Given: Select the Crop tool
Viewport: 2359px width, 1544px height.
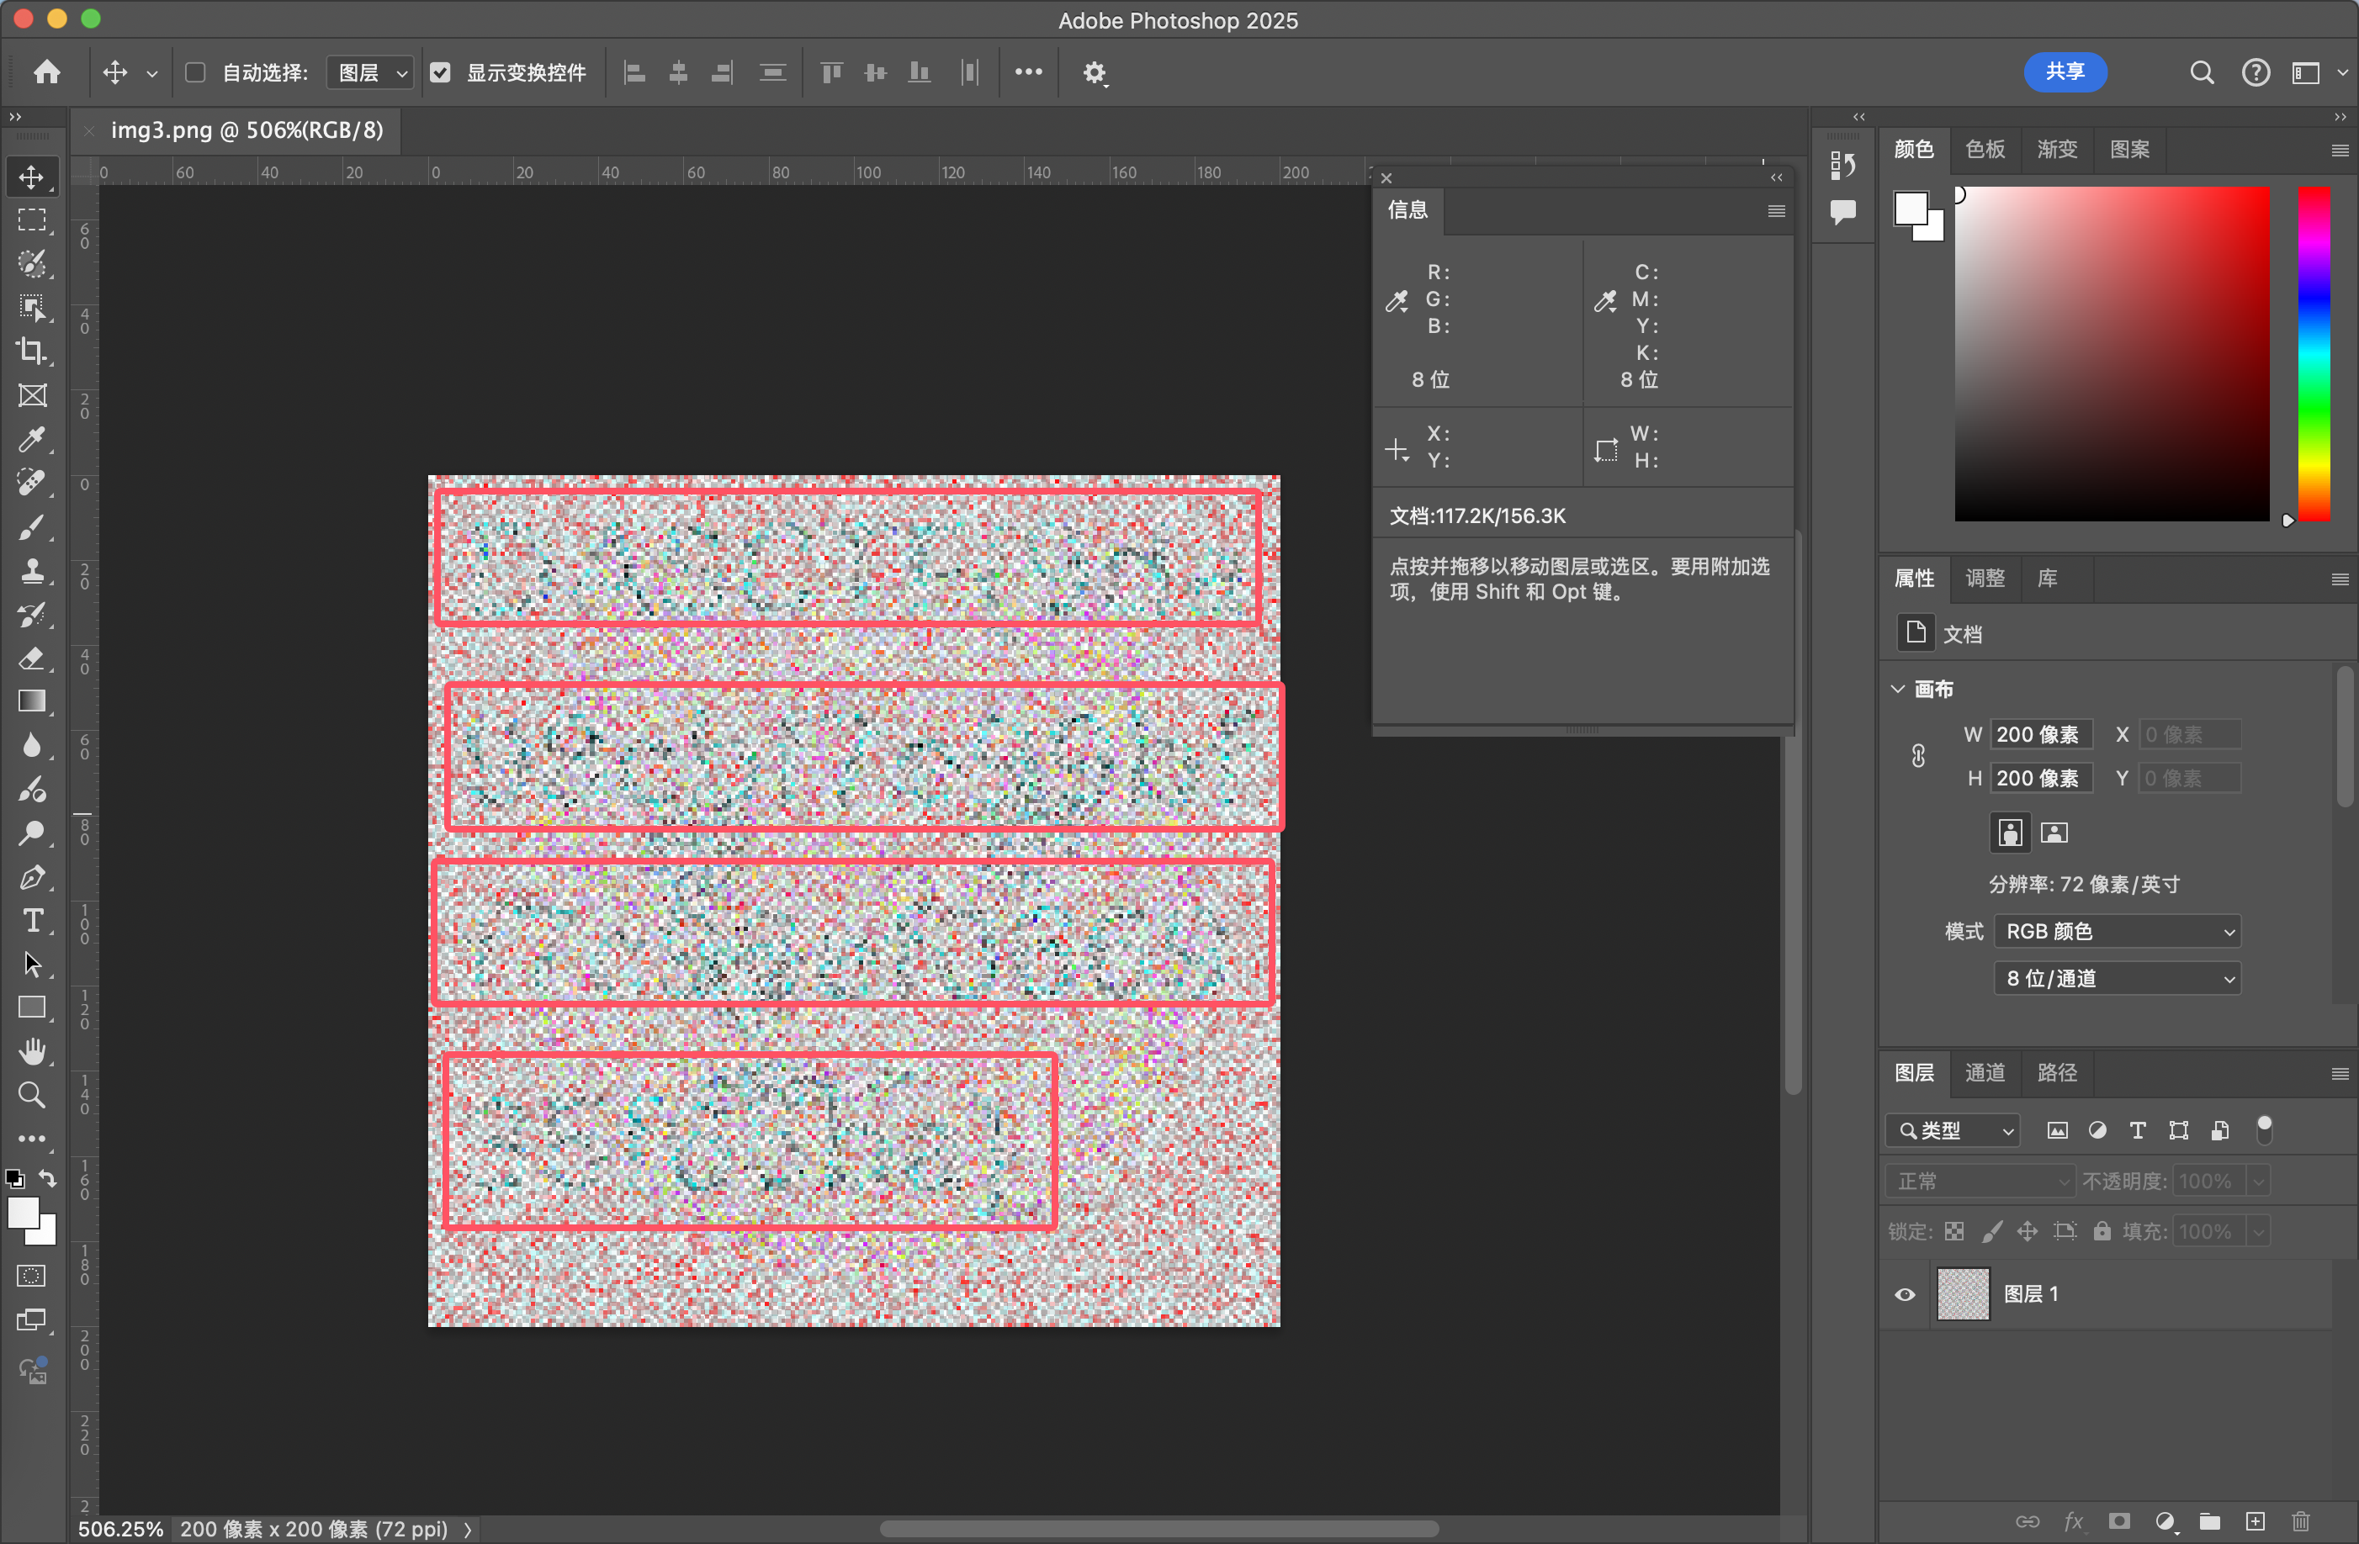Looking at the screenshot, I should [x=32, y=351].
